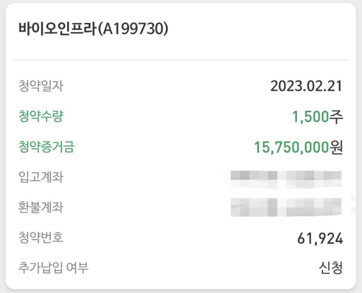The height and width of the screenshot is (293, 362).
Task: Click the blurred 입고계좌 account number
Action: 286,178
